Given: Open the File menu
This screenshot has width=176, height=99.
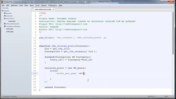Looking at the screenshot, I should point(3,5).
